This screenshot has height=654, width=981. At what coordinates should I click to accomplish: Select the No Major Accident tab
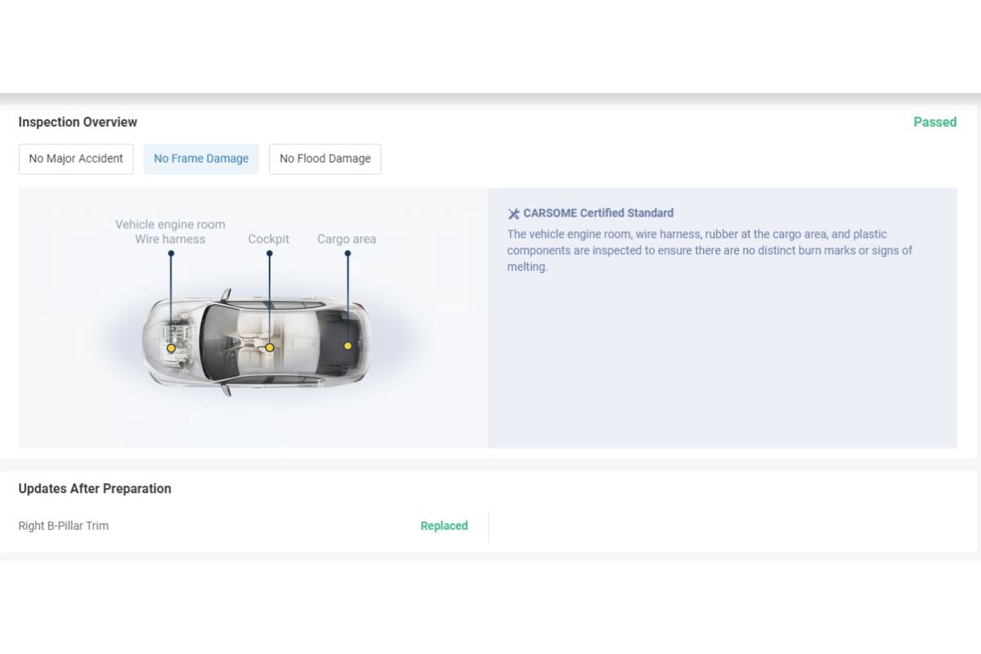pos(76,159)
